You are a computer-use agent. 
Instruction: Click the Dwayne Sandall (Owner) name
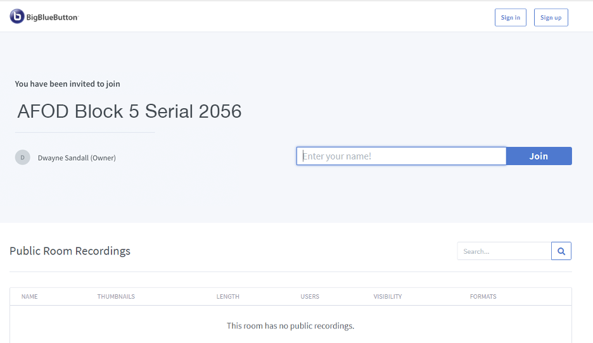click(x=77, y=158)
